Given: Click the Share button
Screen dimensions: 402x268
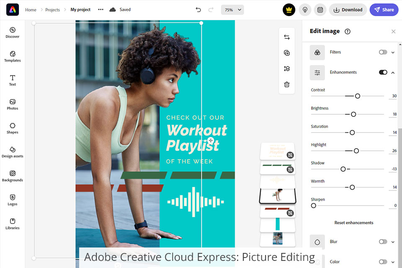Looking at the screenshot, I should click(x=384, y=10).
